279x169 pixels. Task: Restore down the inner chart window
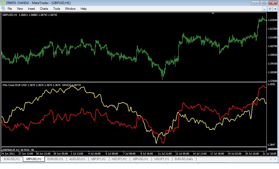pyautogui.click(x=270, y=9)
